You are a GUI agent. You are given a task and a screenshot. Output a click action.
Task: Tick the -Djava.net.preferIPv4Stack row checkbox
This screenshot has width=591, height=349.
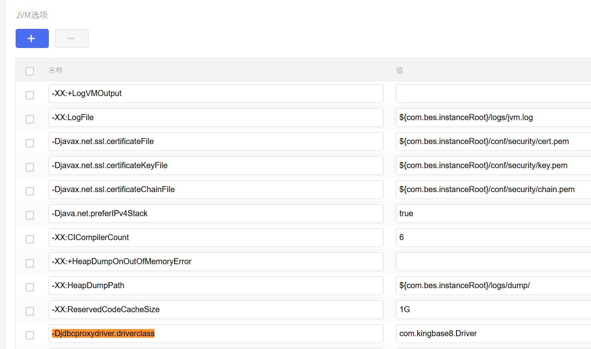(x=30, y=215)
